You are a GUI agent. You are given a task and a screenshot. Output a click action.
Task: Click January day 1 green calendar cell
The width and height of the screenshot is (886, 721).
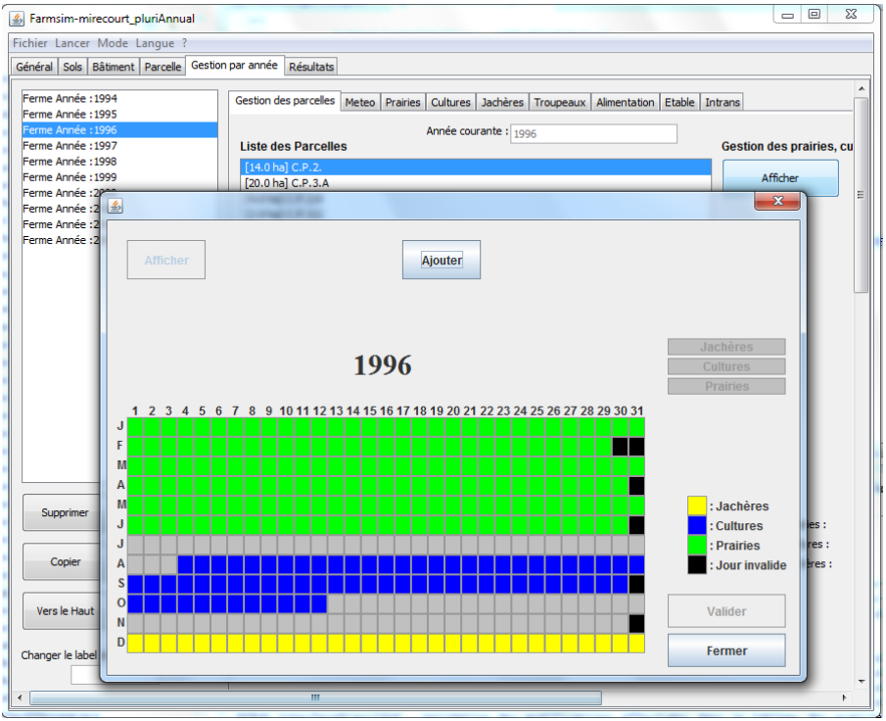[136, 427]
